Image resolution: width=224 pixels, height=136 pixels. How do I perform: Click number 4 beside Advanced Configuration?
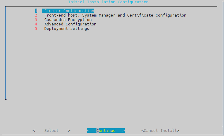click(36, 24)
